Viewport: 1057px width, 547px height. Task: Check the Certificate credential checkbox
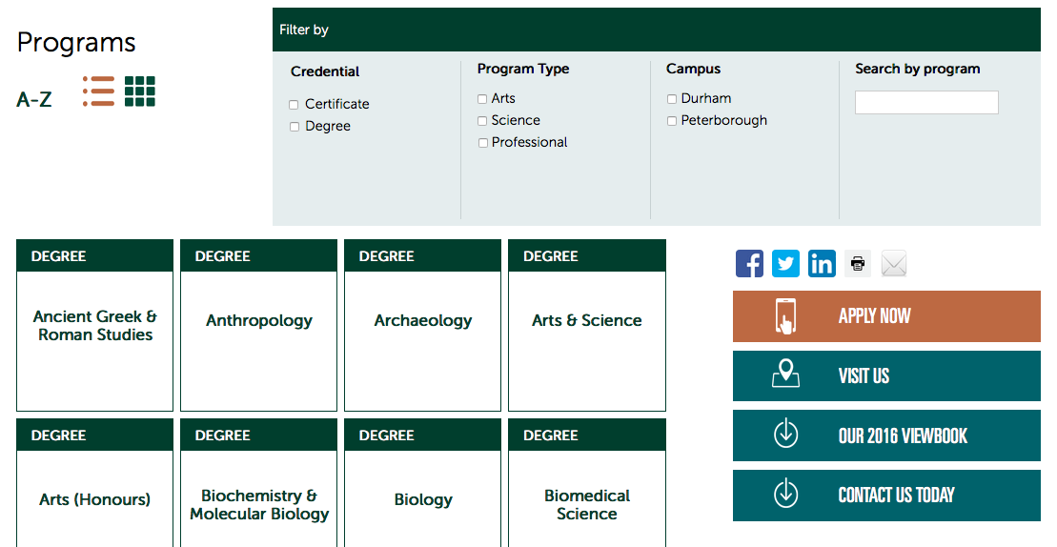point(295,105)
